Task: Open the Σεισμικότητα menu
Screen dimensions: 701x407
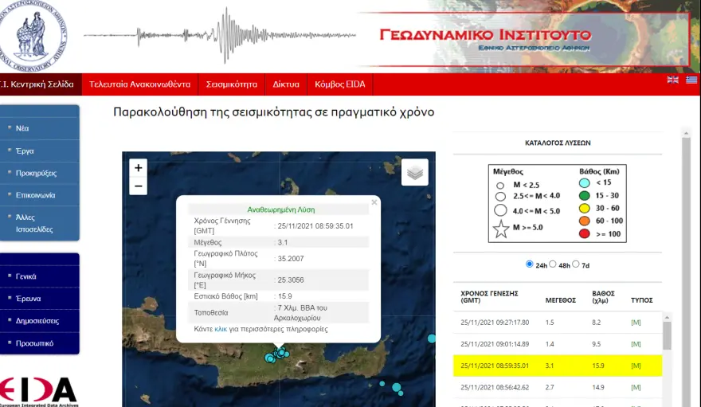Action: click(x=231, y=84)
